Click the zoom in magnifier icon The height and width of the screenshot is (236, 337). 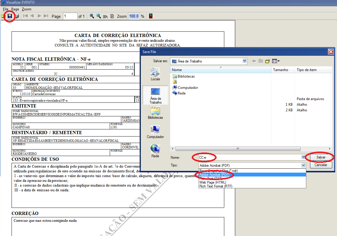[x=92, y=16]
